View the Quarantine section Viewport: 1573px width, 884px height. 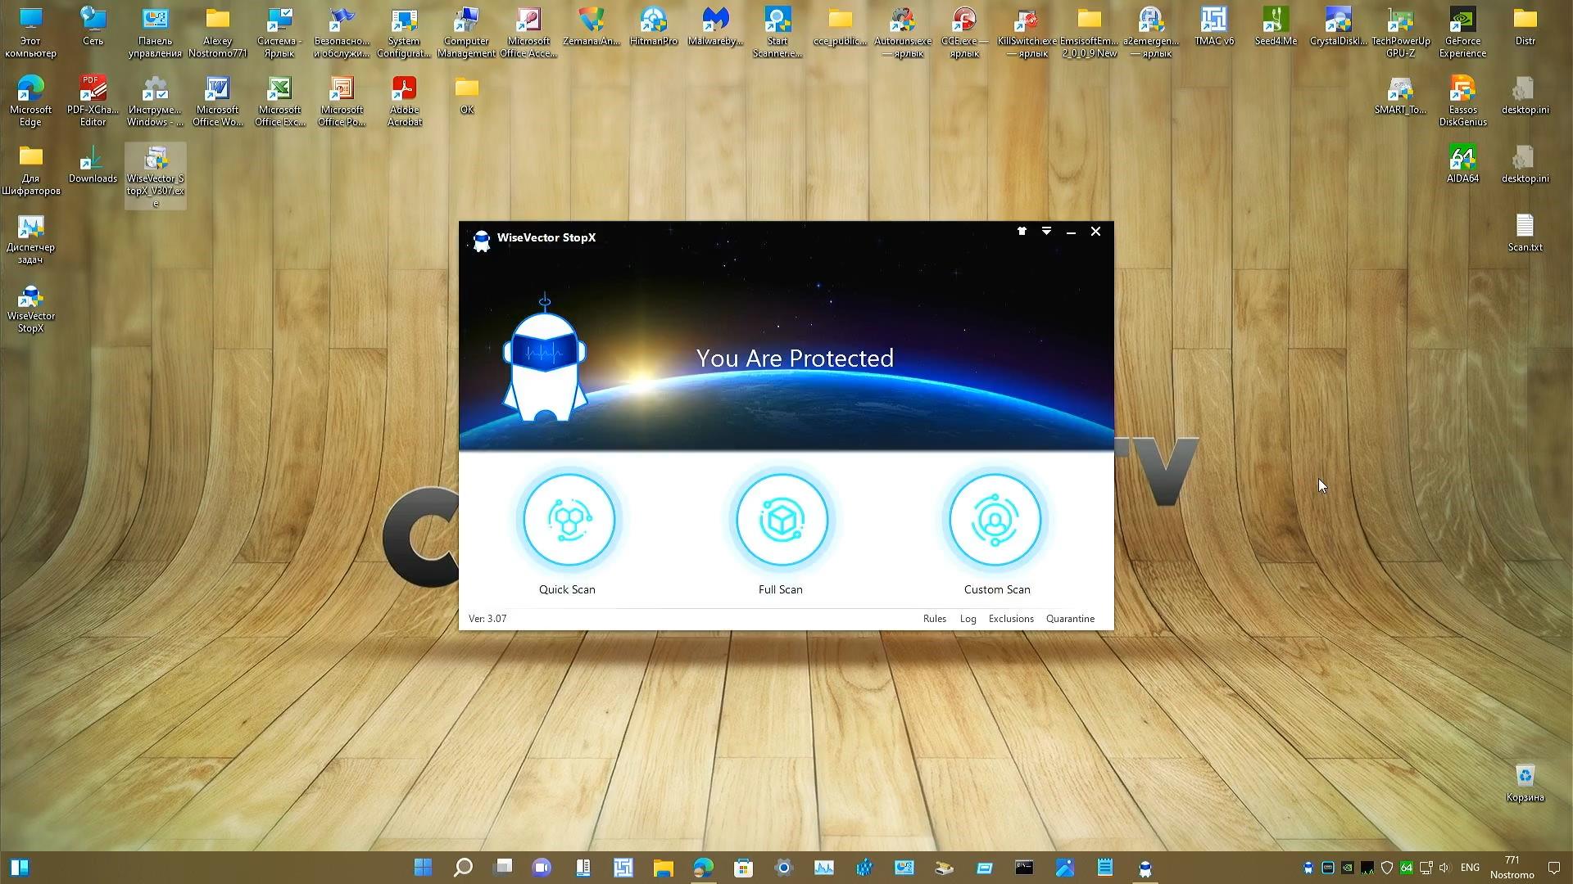point(1070,619)
